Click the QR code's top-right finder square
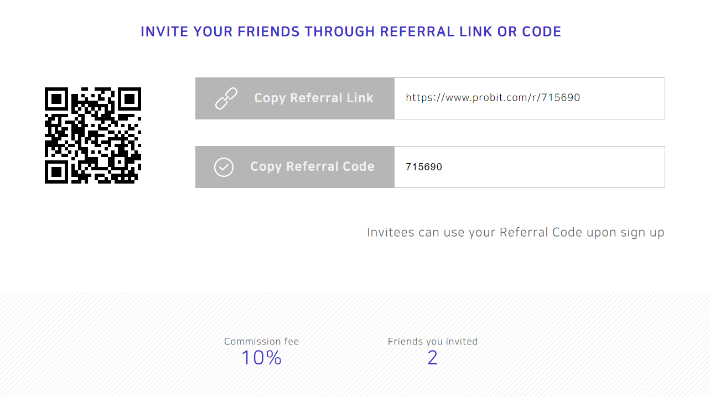710x397 pixels. pos(129,99)
